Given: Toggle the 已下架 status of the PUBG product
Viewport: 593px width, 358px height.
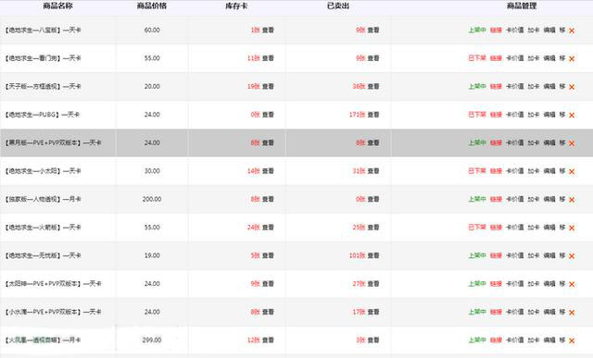Looking at the screenshot, I should tap(477, 115).
